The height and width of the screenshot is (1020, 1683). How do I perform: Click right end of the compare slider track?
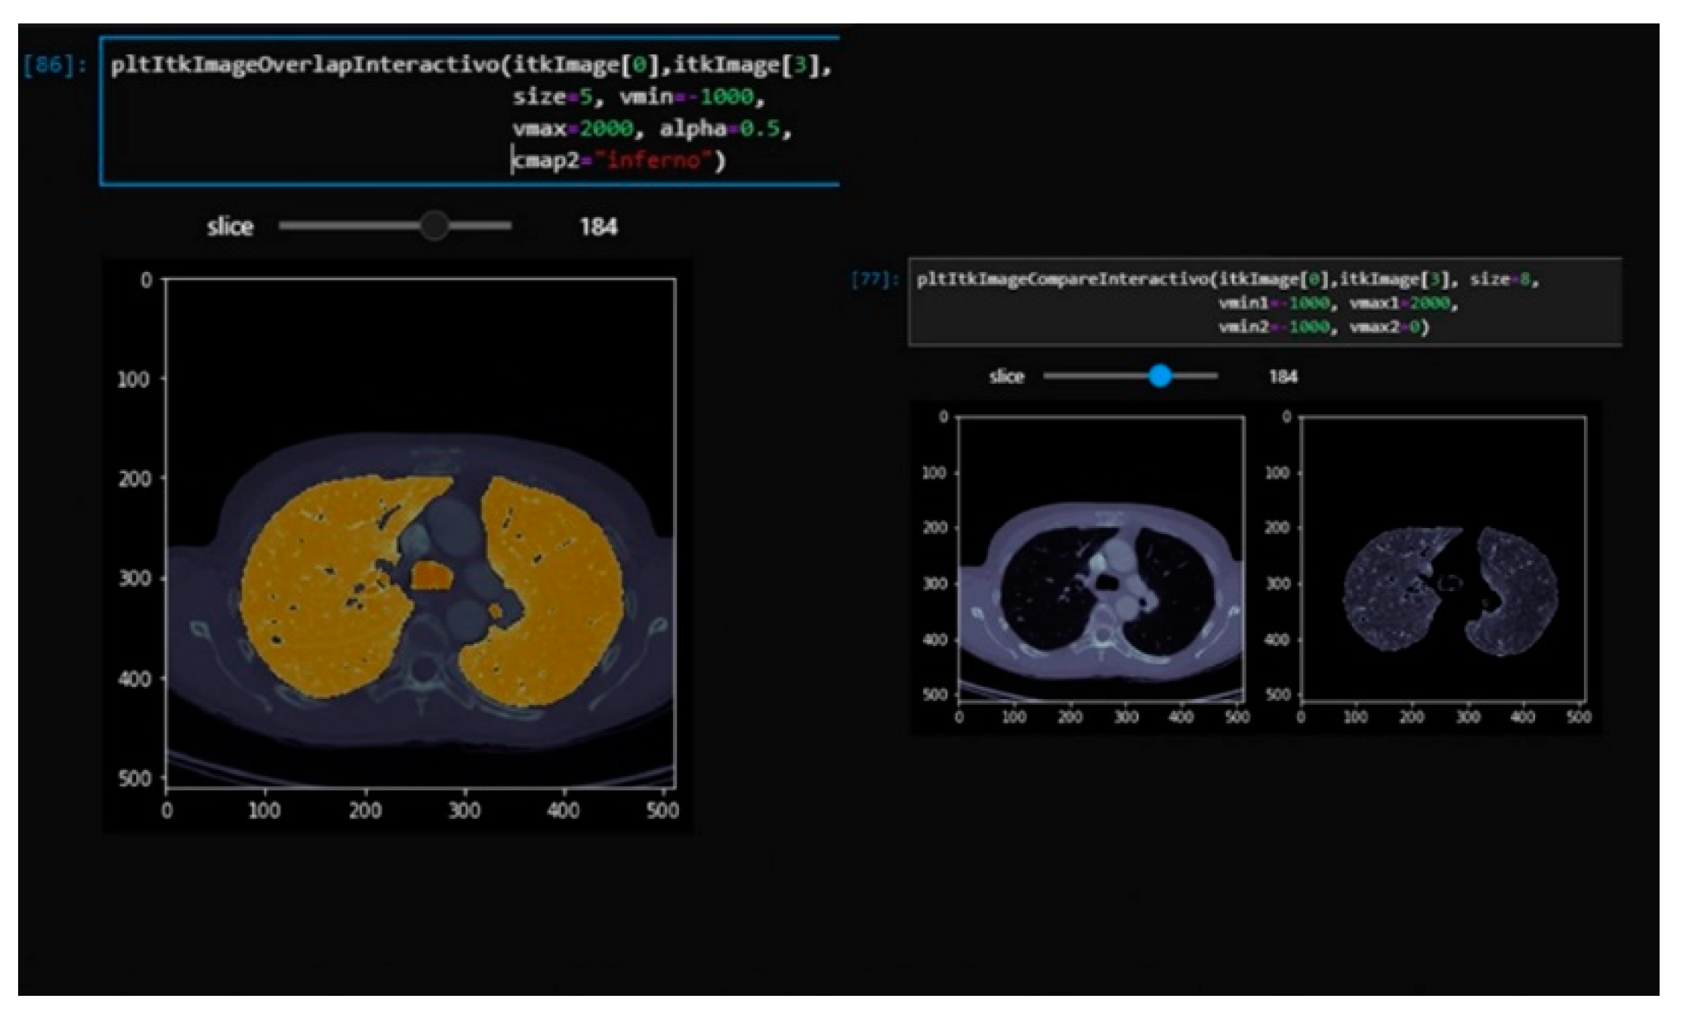[1215, 376]
